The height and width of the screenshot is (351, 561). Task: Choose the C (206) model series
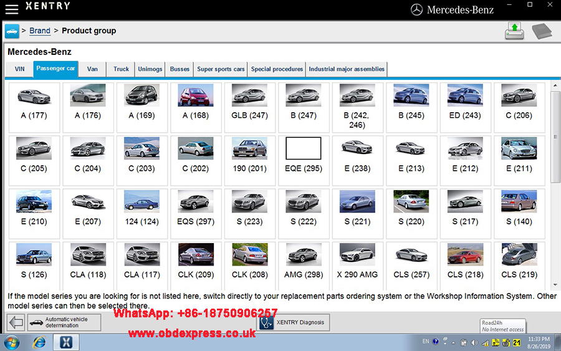(519, 107)
